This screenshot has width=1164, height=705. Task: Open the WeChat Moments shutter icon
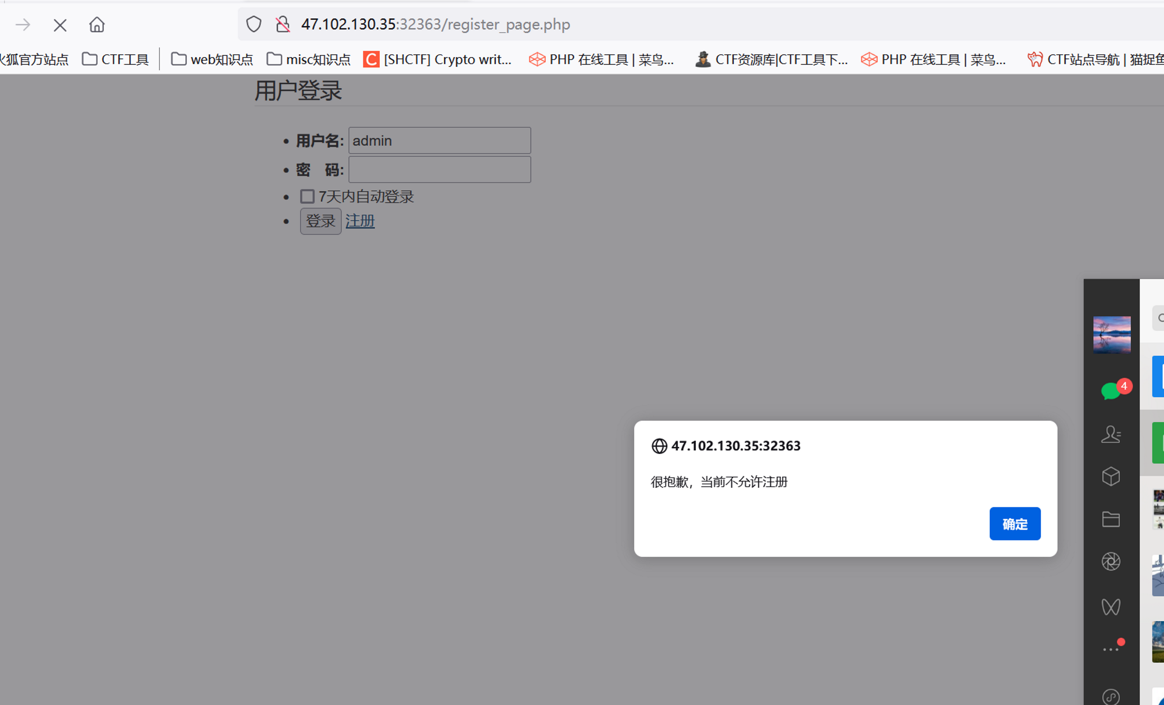pyautogui.click(x=1111, y=561)
